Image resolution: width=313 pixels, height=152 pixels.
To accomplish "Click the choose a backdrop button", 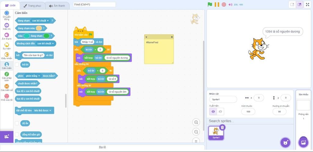I will (x=303, y=142).
